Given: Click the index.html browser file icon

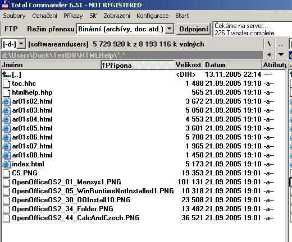Looking at the screenshot, I should coord(6,164).
